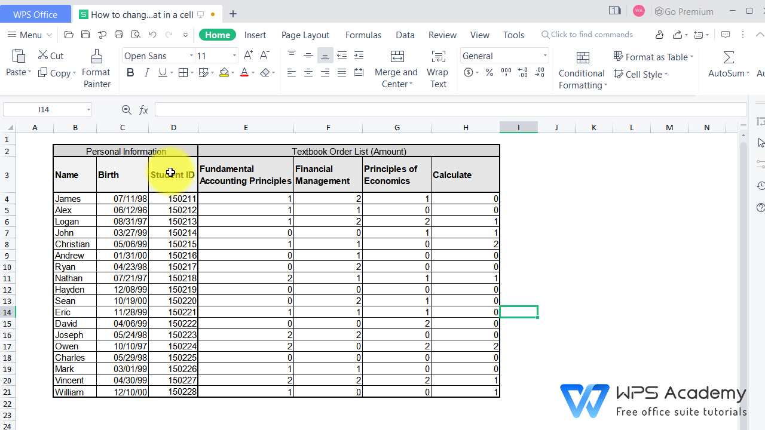Open the Find magnifier next to Name Box
Viewport: 765px width, 430px height.
point(126,109)
